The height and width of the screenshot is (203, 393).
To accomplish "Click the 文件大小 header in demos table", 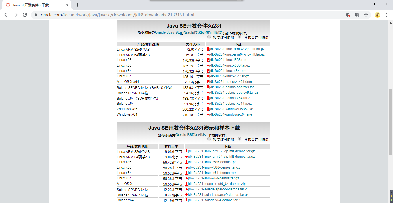I will pyautogui.click(x=171, y=146).
